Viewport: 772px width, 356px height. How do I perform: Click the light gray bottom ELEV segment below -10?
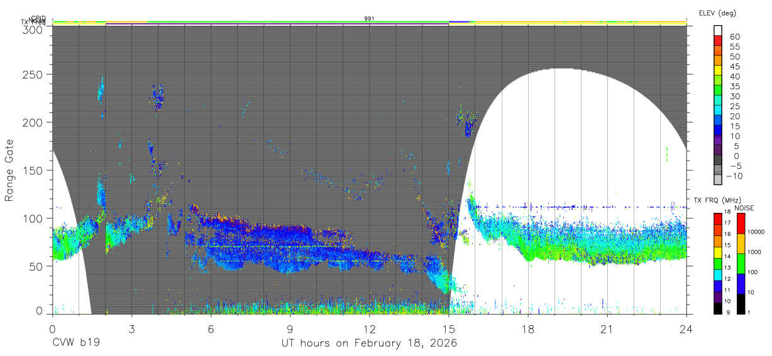(718, 181)
